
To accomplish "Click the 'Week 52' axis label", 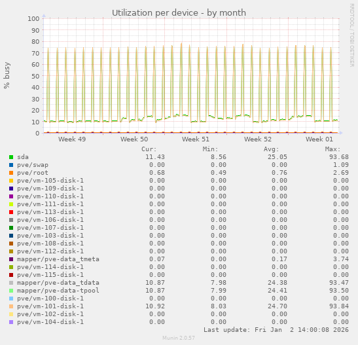I will pyautogui.click(x=258, y=139).
